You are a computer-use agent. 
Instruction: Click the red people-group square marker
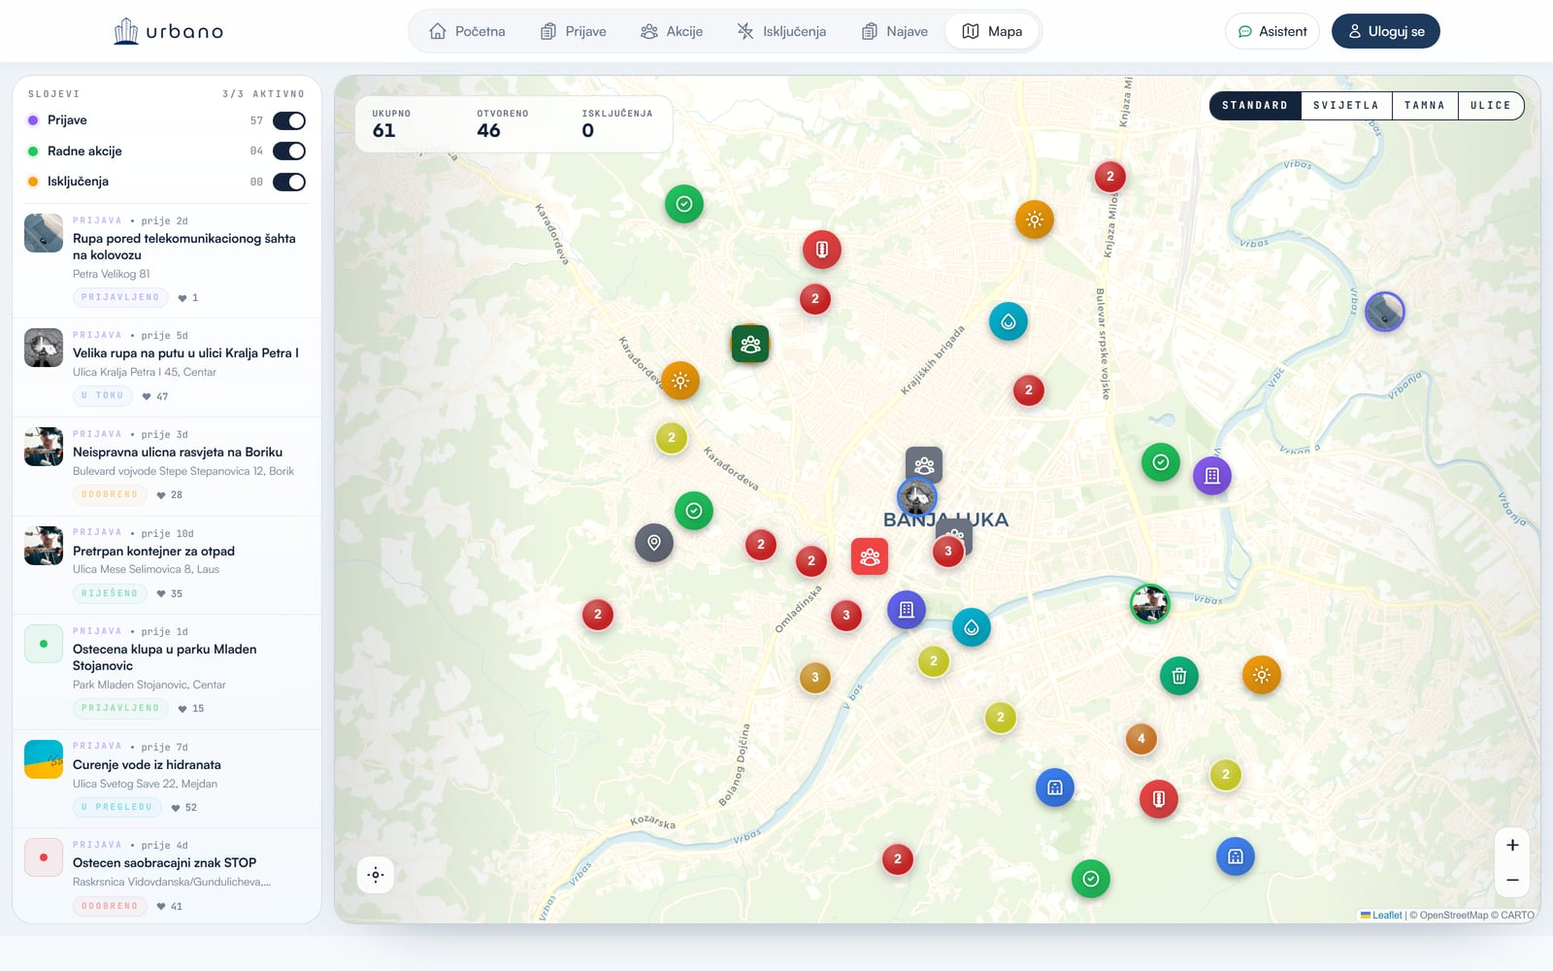870,556
